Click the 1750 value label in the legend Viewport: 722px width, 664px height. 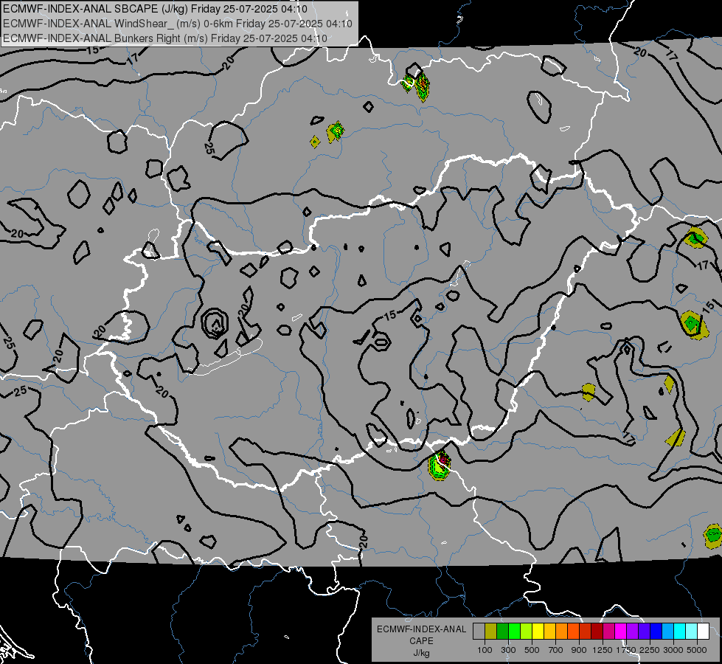[x=626, y=650]
